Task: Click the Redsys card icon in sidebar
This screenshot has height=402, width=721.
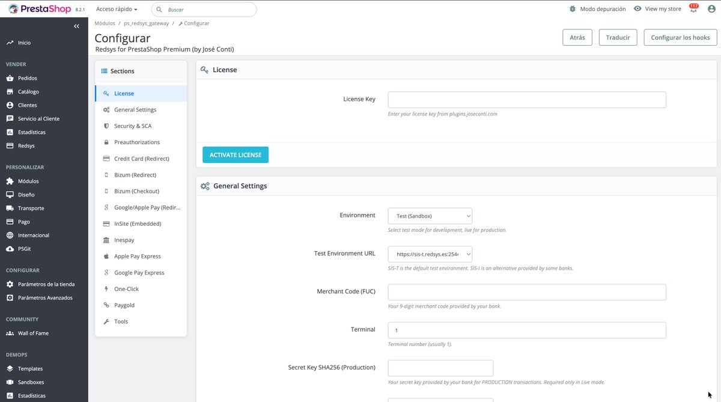Action: tap(10, 146)
